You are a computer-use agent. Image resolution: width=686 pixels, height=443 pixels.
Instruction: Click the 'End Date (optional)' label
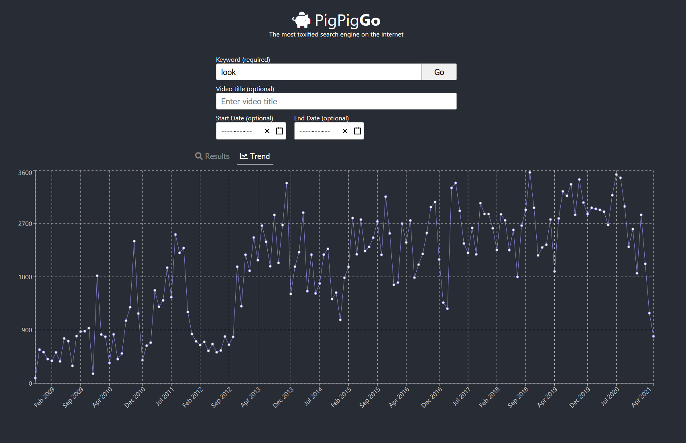click(x=322, y=118)
